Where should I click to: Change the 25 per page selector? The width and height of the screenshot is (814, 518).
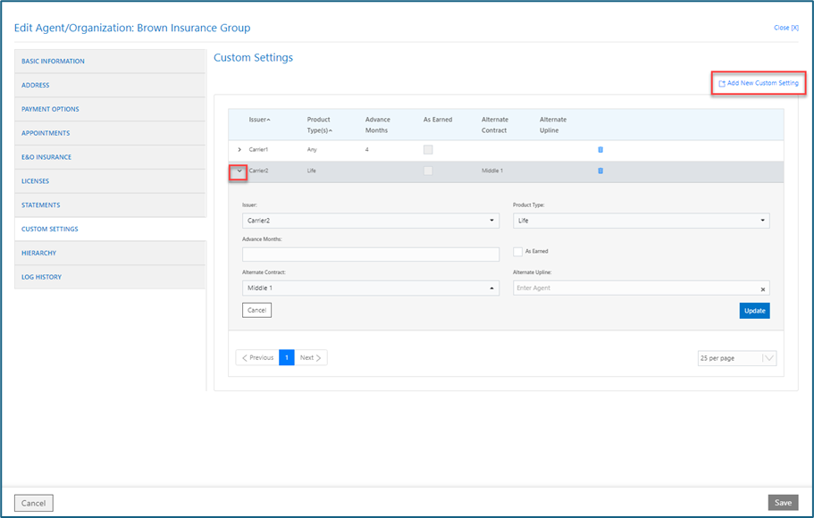tap(736, 358)
